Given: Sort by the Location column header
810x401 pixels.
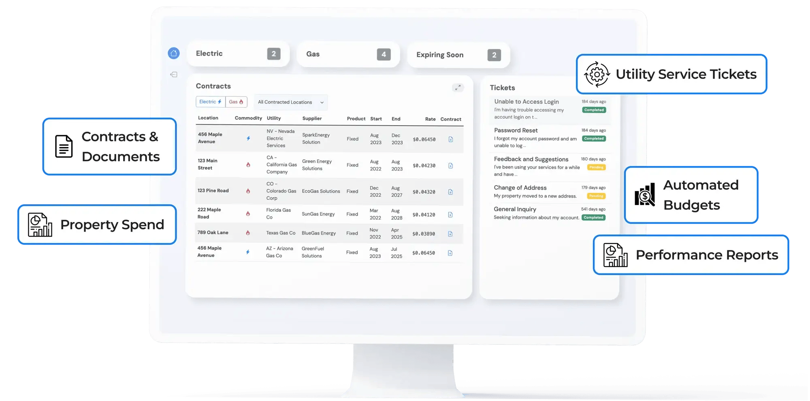Looking at the screenshot, I should tap(208, 118).
